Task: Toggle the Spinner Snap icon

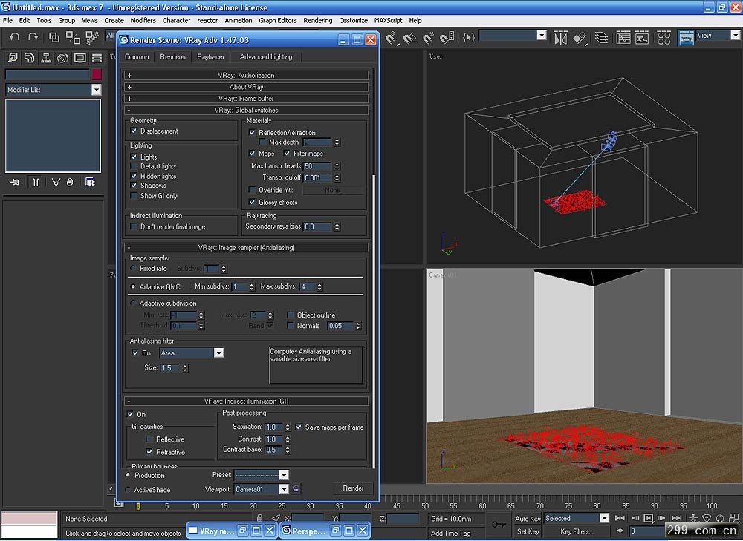Action: [x=447, y=37]
